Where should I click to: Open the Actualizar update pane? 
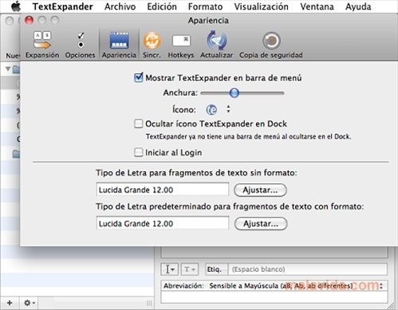pyautogui.click(x=216, y=45)
